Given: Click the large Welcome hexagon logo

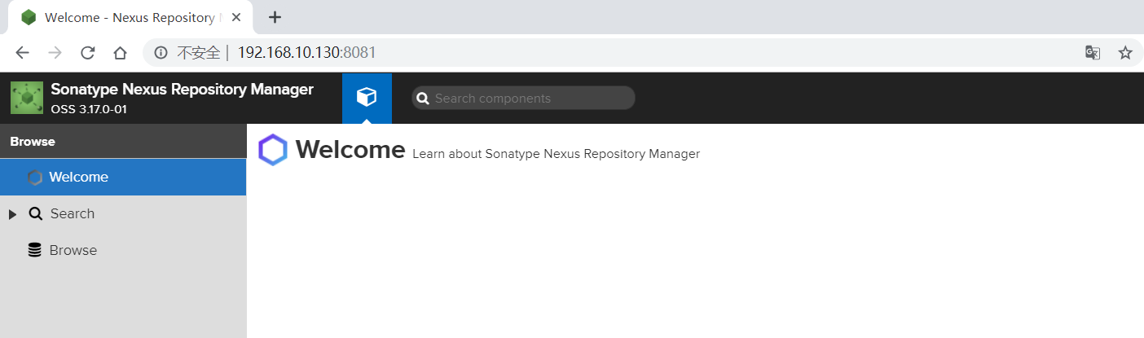Looking at the screenshot, I should 273,150.
